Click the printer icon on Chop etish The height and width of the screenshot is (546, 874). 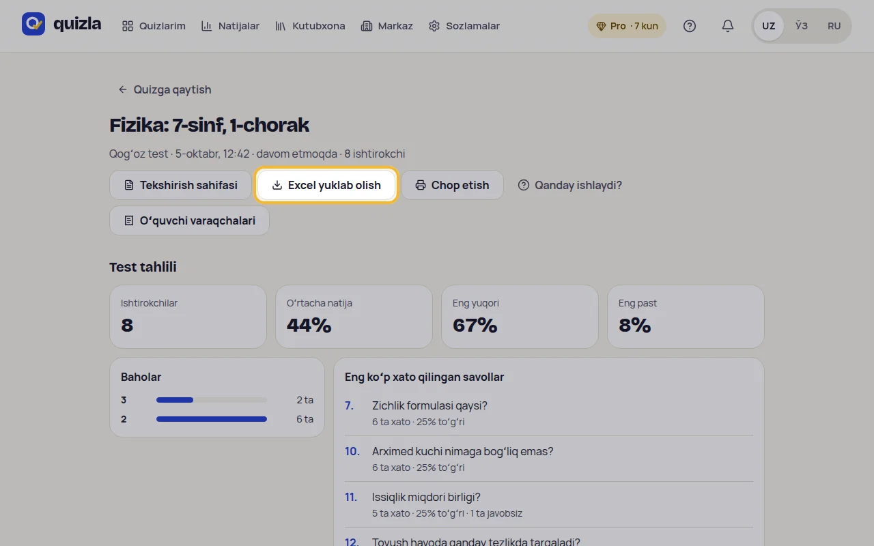tap(421, 185)
